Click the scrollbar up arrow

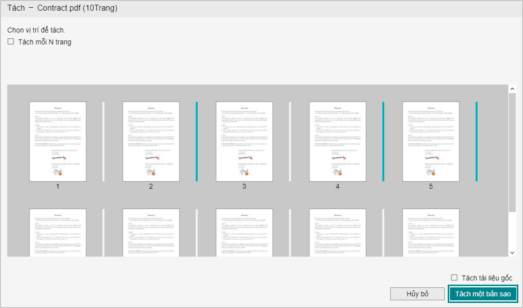[x=512, y=89]
